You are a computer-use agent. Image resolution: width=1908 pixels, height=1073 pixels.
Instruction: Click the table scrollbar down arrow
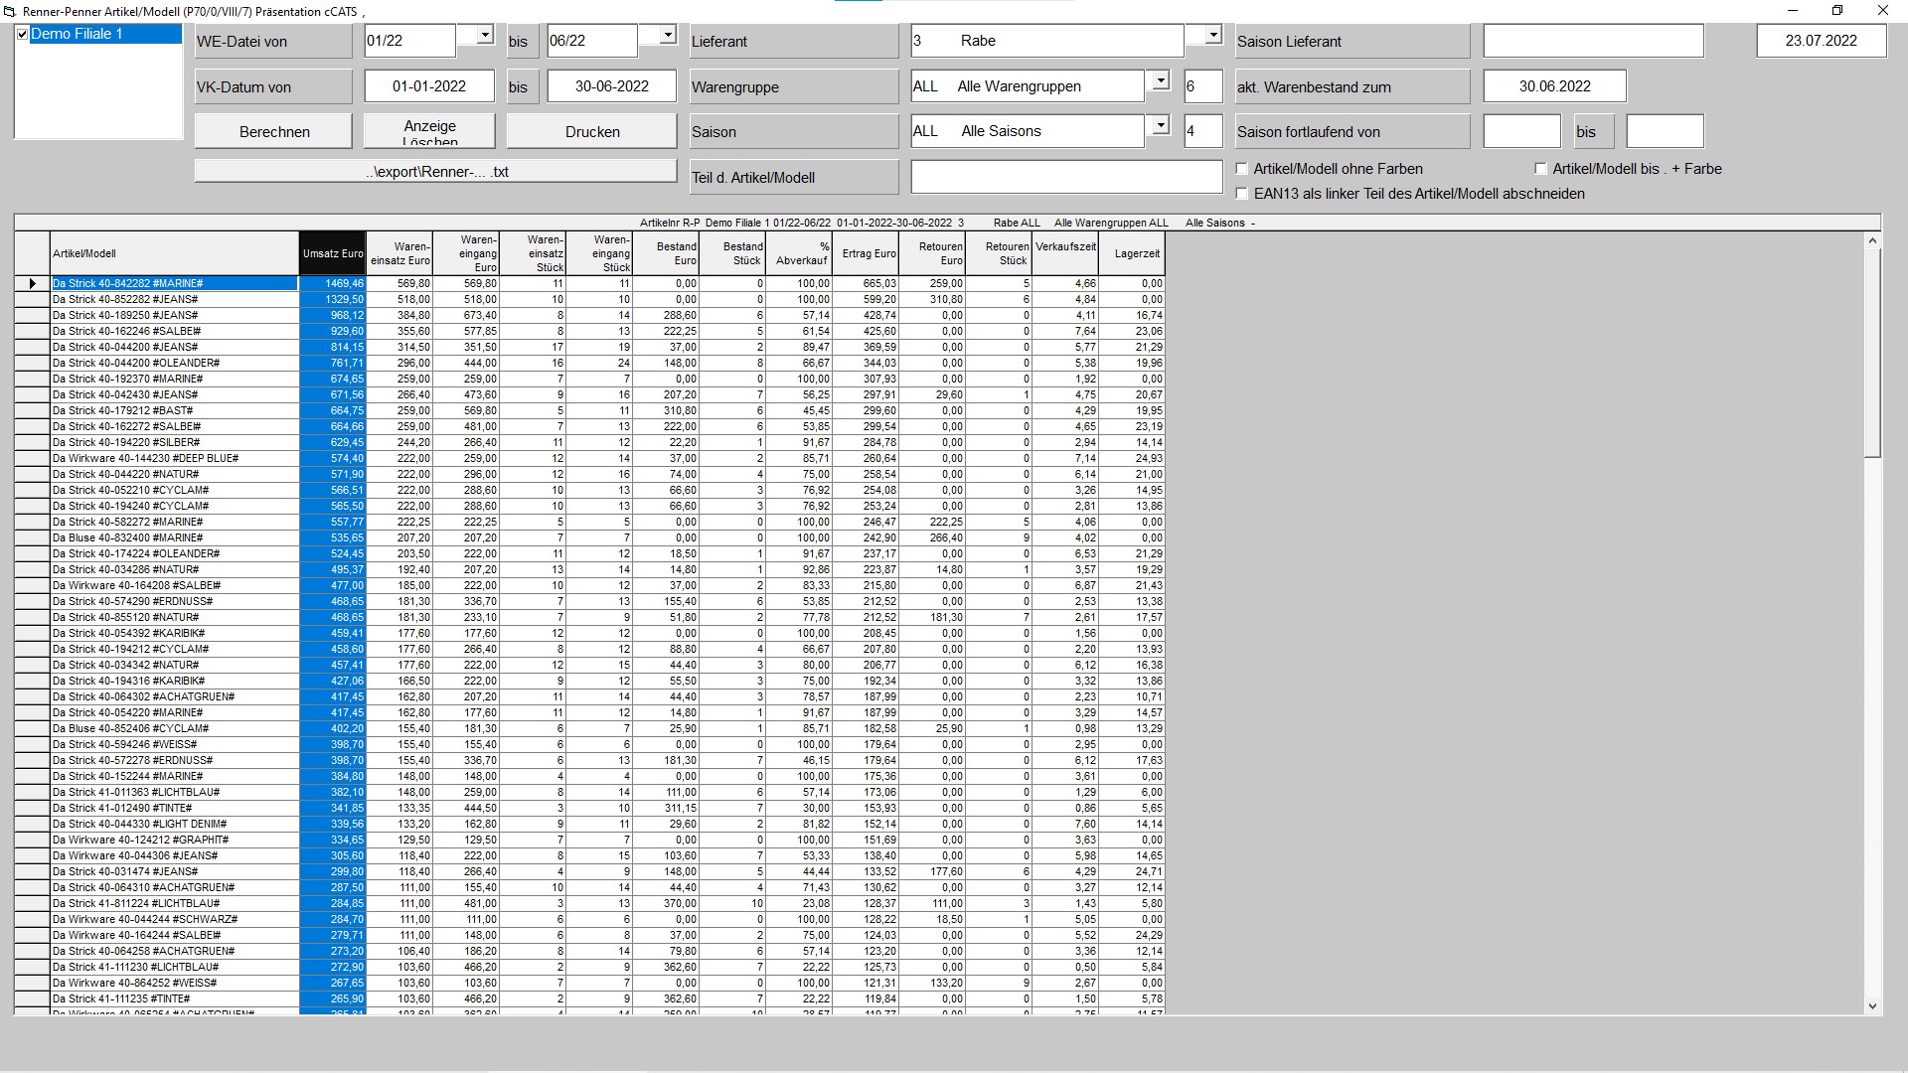(x=1872, y=1007)
